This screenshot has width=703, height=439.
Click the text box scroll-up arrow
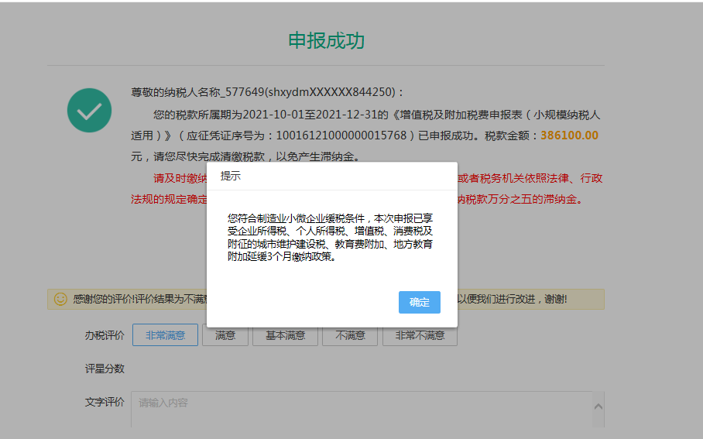click(x=598, y=405)
